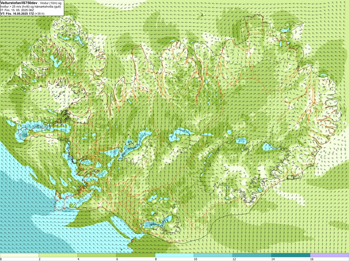Pick the teal 12–14 legend swatch

pyautogui.click(x=252, y=255)
